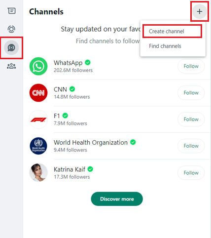Open the CNN channel logo
The width and height of the screenshot is (211, 238).
(x=38, y=93)
